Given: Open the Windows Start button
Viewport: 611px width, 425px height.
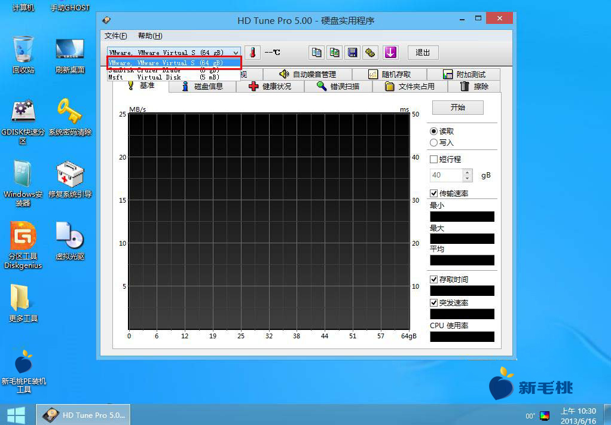Looking at the screenshot, I should [16, 415].
